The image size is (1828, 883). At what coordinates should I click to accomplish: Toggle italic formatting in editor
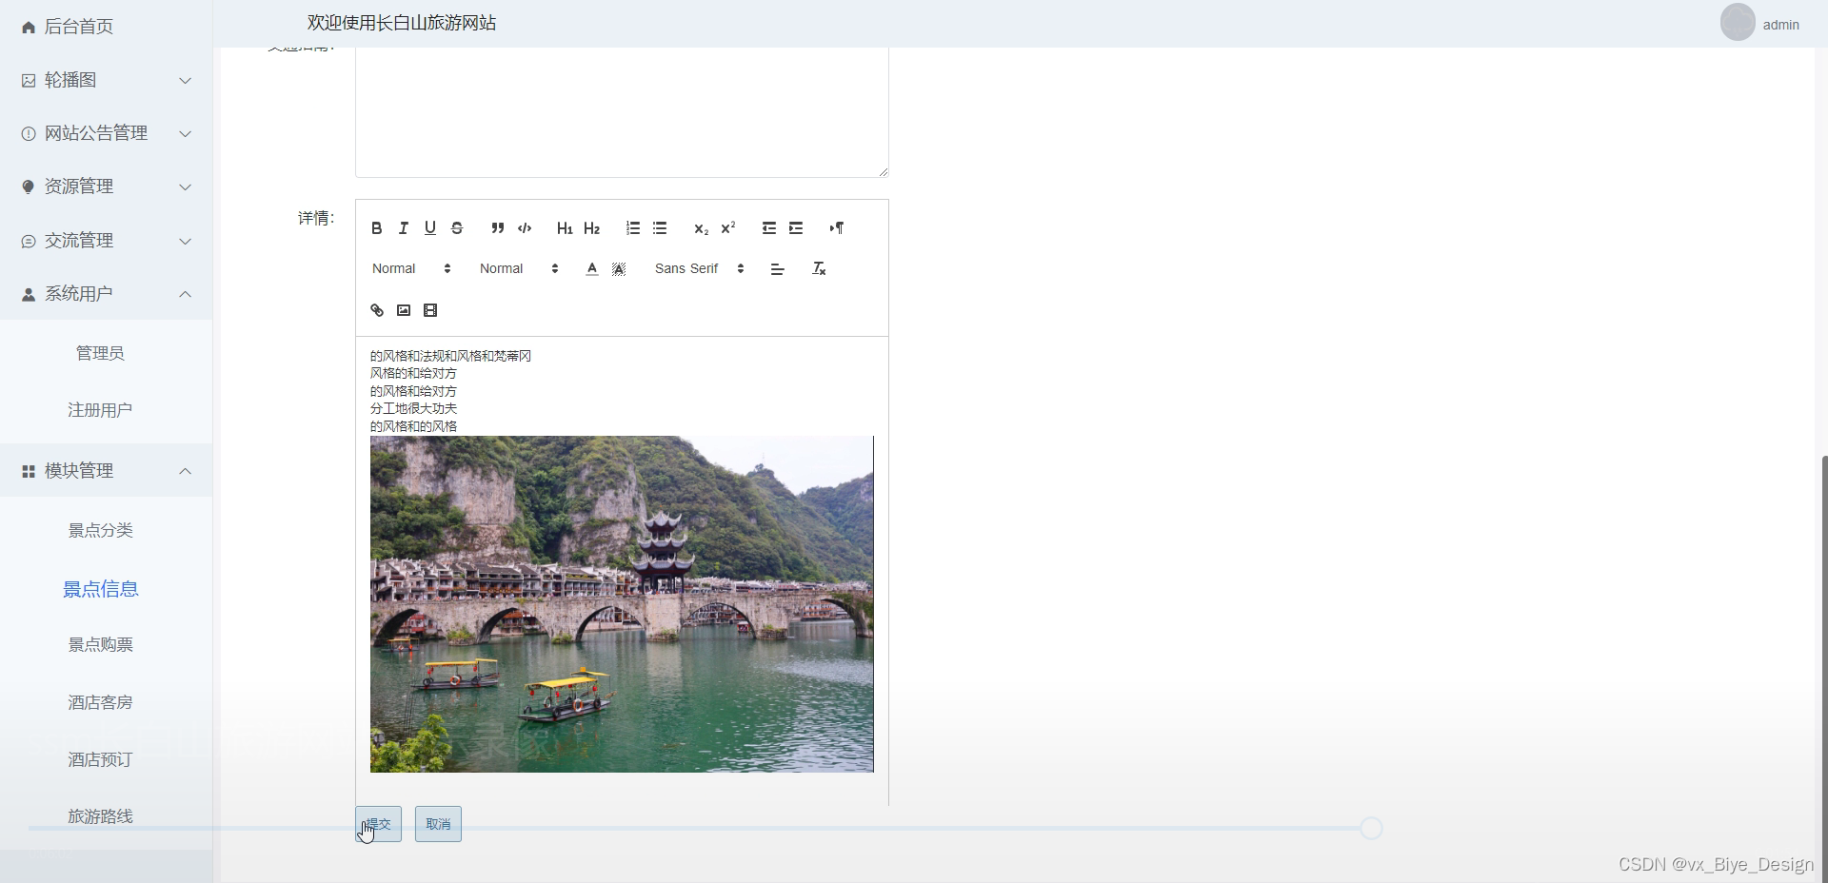[x=404, y=228]
